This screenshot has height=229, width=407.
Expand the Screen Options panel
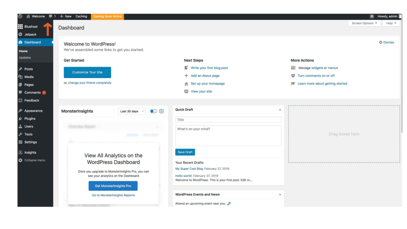(x=364, y=23)
